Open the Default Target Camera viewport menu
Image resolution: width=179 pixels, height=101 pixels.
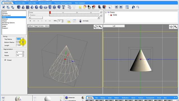pyautogui.click(x=39, y=26)
